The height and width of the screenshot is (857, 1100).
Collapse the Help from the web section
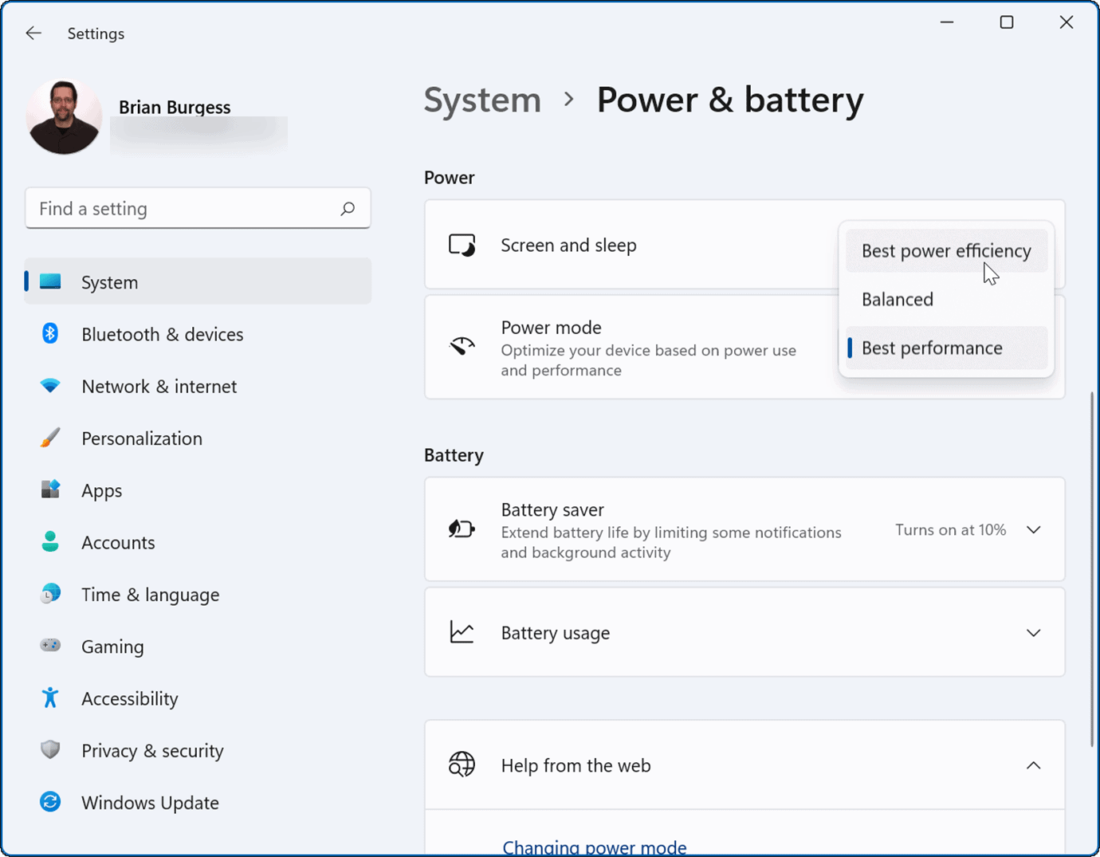click(x=1034, y=765)
